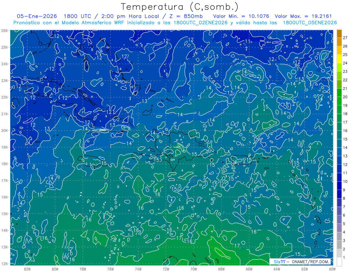Click the color scale label 20
Image resolution: width=353 pixels, height=273 pixels.
345,97
